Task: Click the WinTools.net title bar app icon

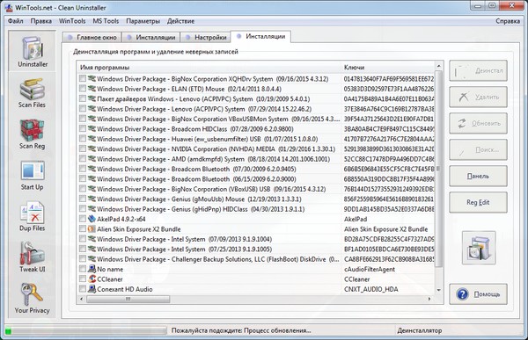Action: point(9,7)
